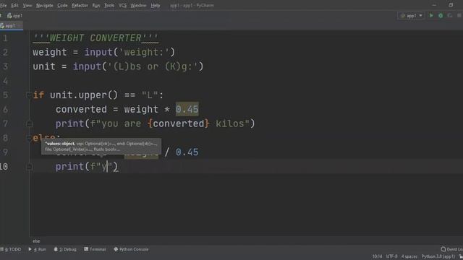Click unit.upper() on line 5
The width and height of the screenshot is (463, 260).
tap(84, 95)
